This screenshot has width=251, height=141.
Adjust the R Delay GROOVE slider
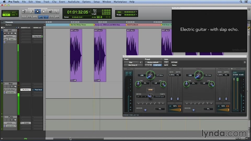(x=193, y=110)
